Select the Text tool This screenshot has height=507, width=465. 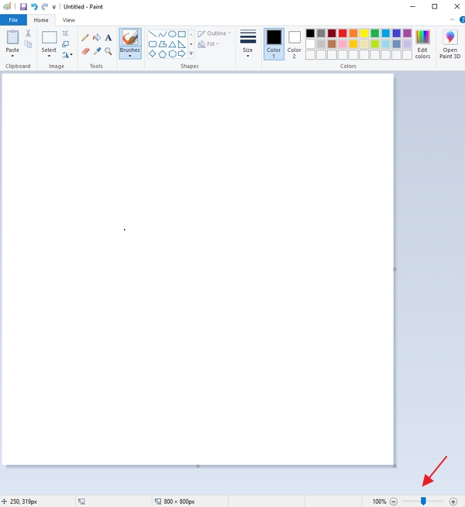[x=108, y=37]
